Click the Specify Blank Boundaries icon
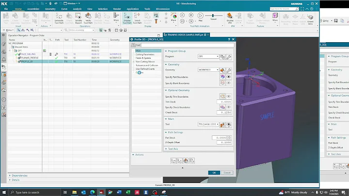349x196 pixels. (x=222, y=83)
